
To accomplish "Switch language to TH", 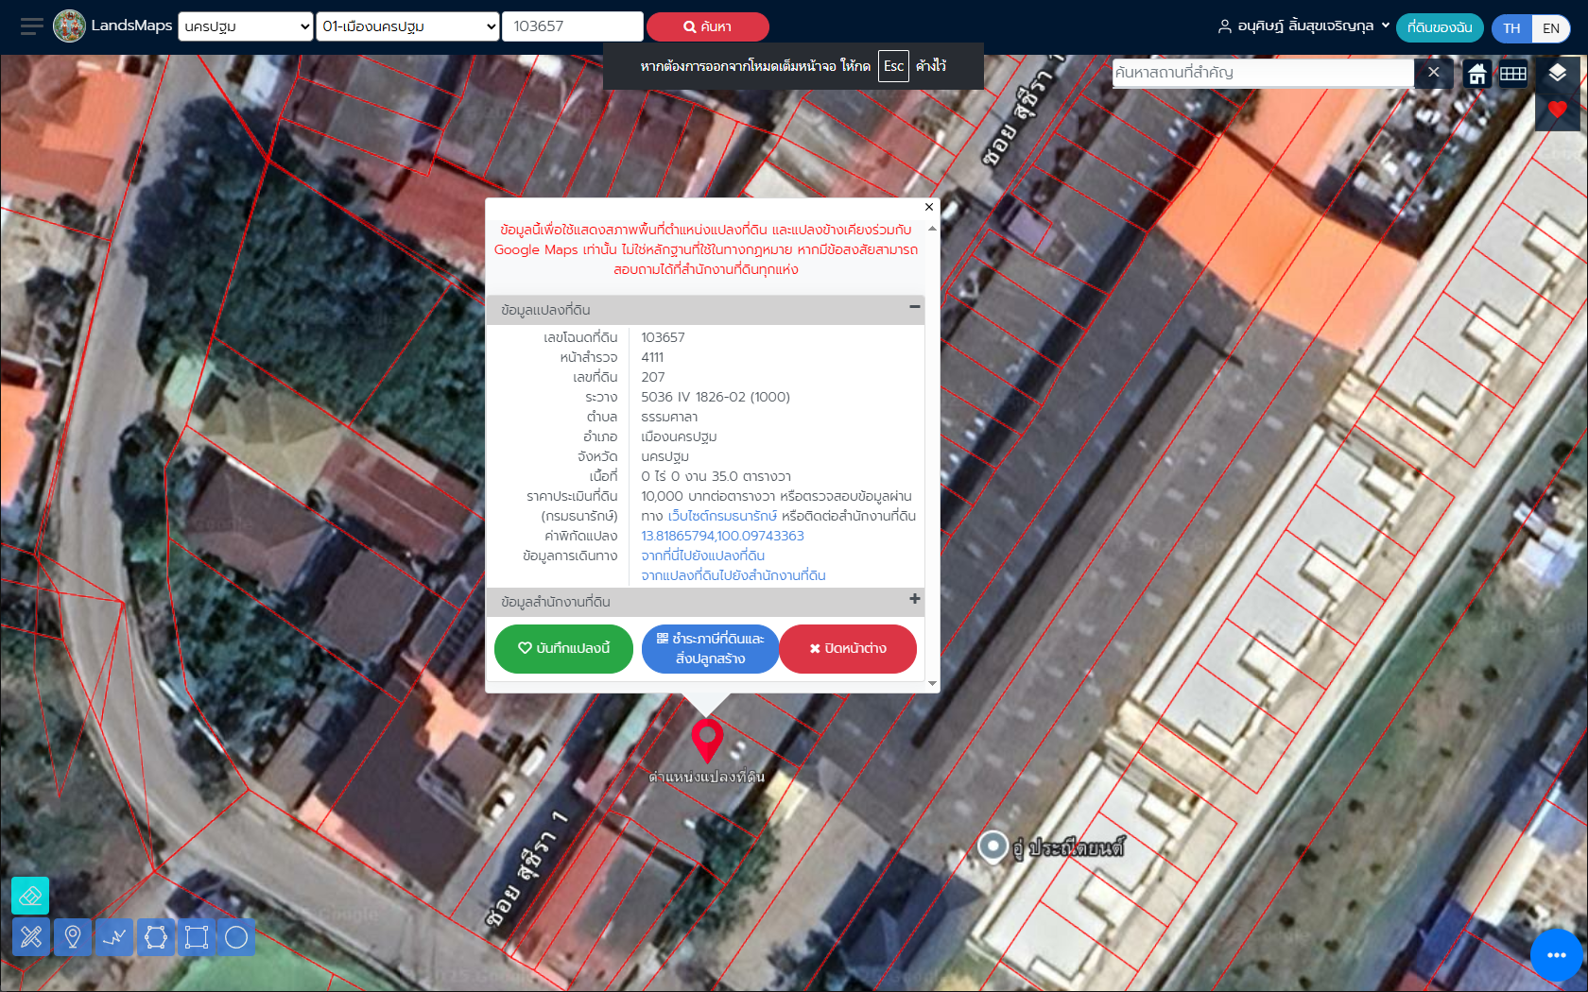I will click(x=1511, y=28).
